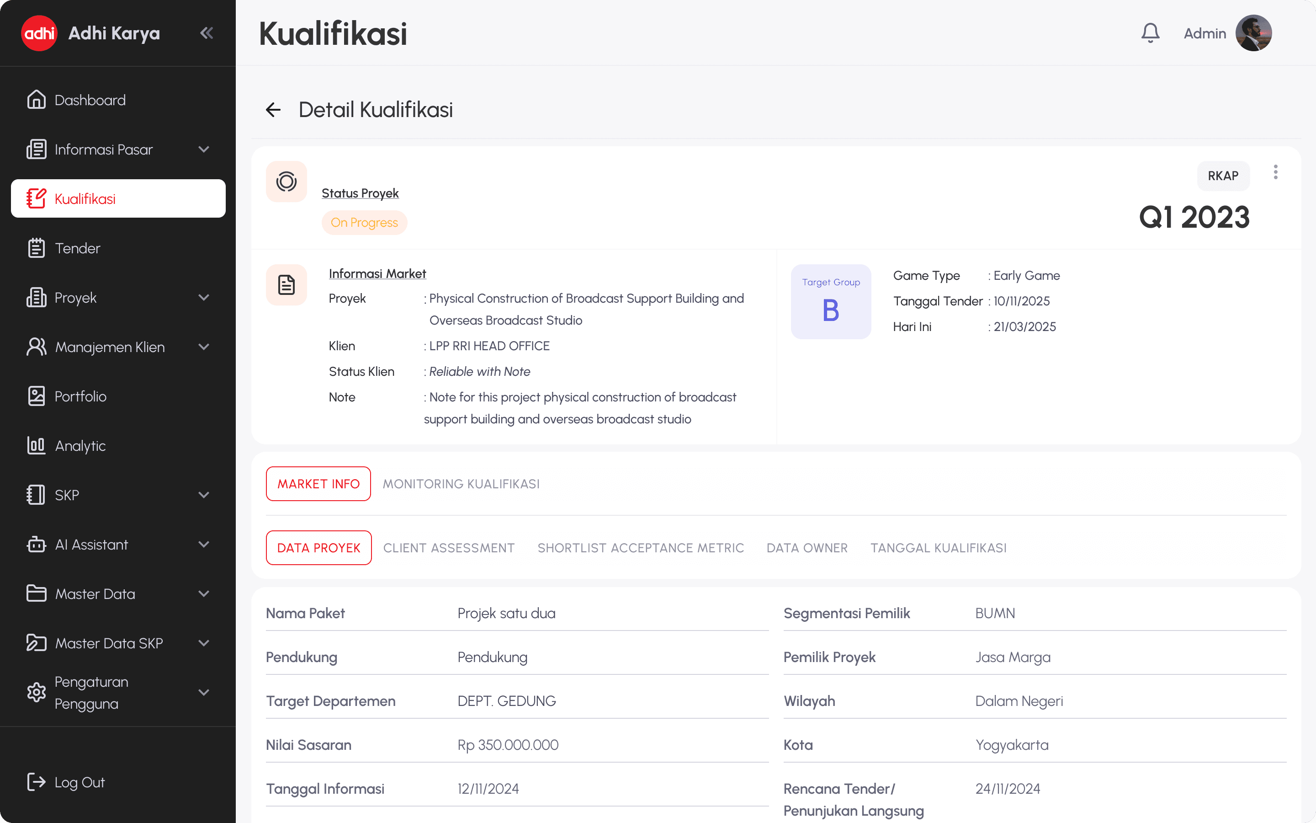The image size is (1316, 823).
Task: Open the three-dot options menu
Action: [x=1275, y=172]
